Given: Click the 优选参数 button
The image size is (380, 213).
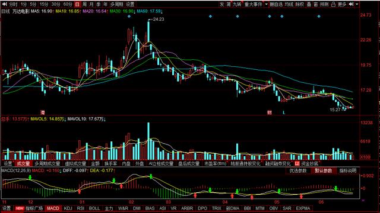Looking at the screenshot, I should coord(298,170).
